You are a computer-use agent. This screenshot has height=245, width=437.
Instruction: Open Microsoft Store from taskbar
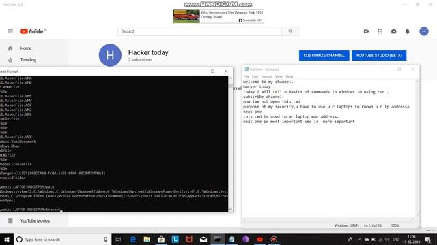pos(161,239)
